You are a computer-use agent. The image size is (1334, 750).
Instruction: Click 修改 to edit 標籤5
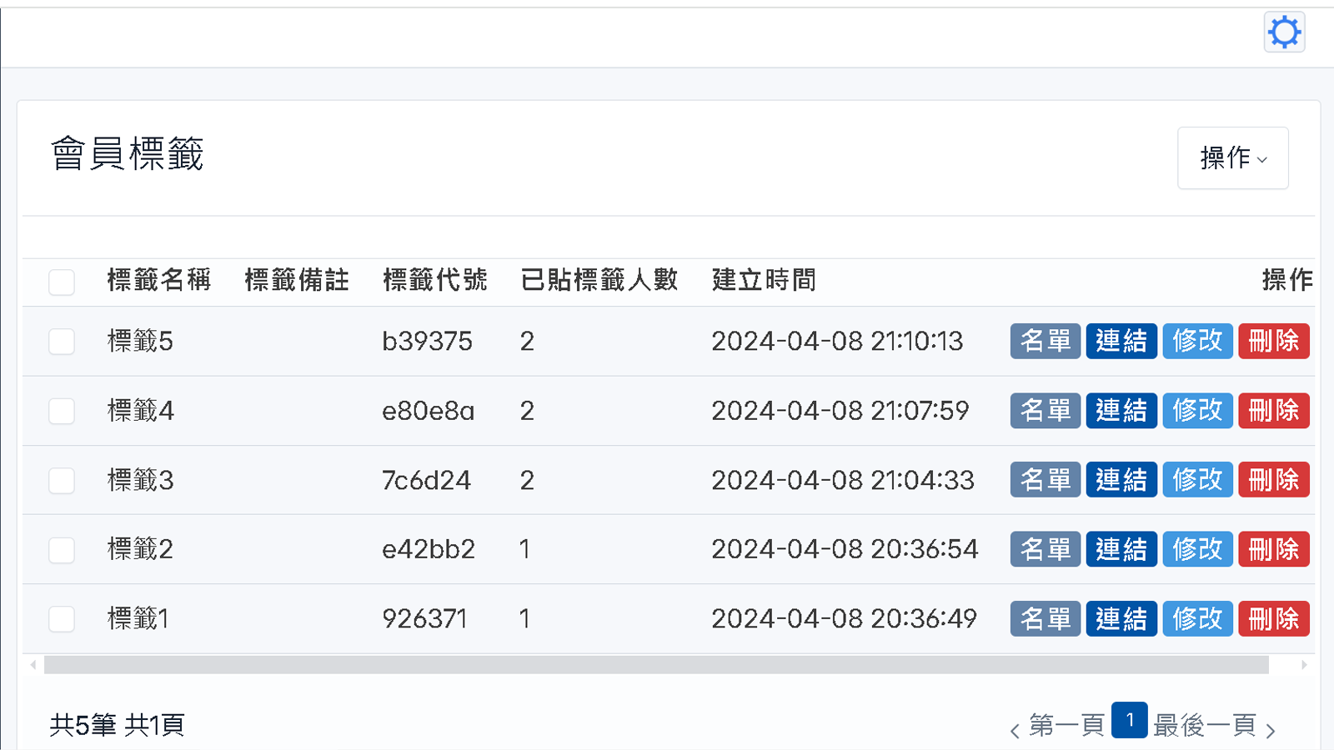click(x=1198, y=341)
